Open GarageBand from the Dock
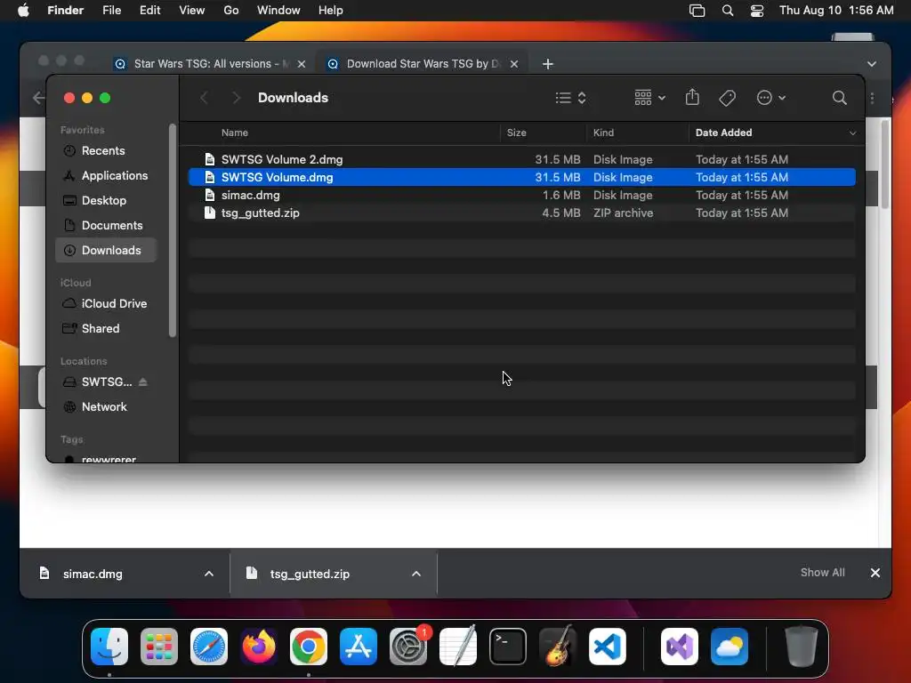Image resolution: width=911 pixels, height=683 pixels. (558, 646)
